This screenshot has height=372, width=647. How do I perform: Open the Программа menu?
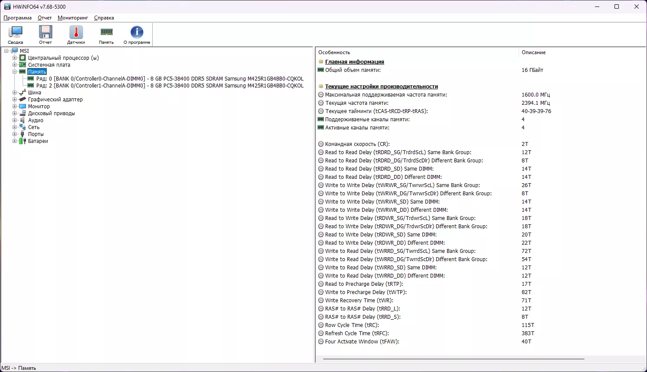[17, 18]
